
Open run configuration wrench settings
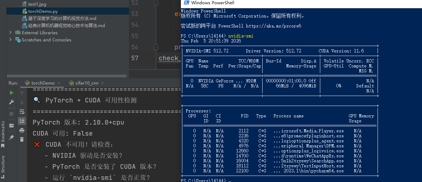tap(11, 102)
